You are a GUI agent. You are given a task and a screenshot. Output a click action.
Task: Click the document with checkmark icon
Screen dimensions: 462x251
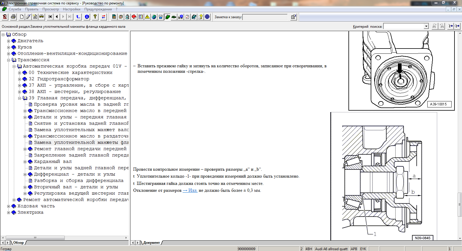pyautogui.click(x=28, y=17)
